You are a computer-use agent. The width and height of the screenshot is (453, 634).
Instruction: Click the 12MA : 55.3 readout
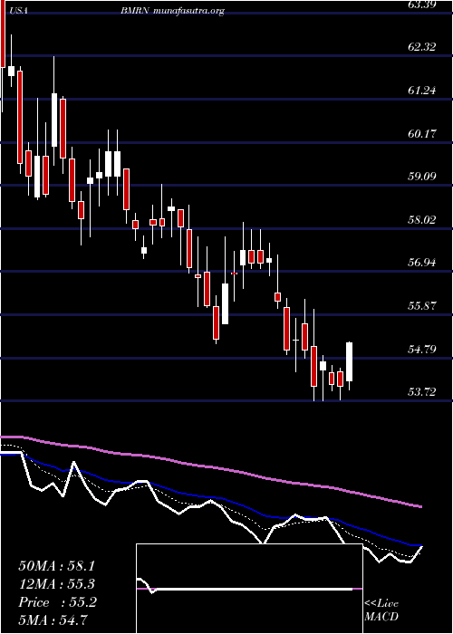(58, 584)
